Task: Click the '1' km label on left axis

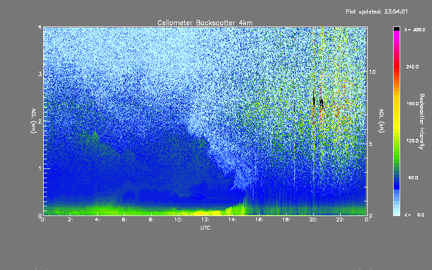Action: pyautogui.click(x=40, y=168)
